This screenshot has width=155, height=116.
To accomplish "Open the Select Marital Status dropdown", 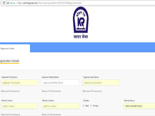I will pyautogui.click(x=139, y=106).
